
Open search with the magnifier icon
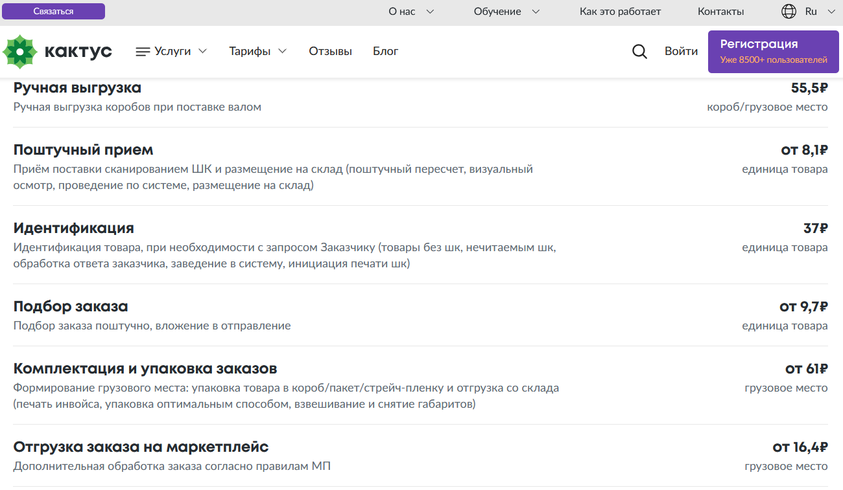[639, 52]
